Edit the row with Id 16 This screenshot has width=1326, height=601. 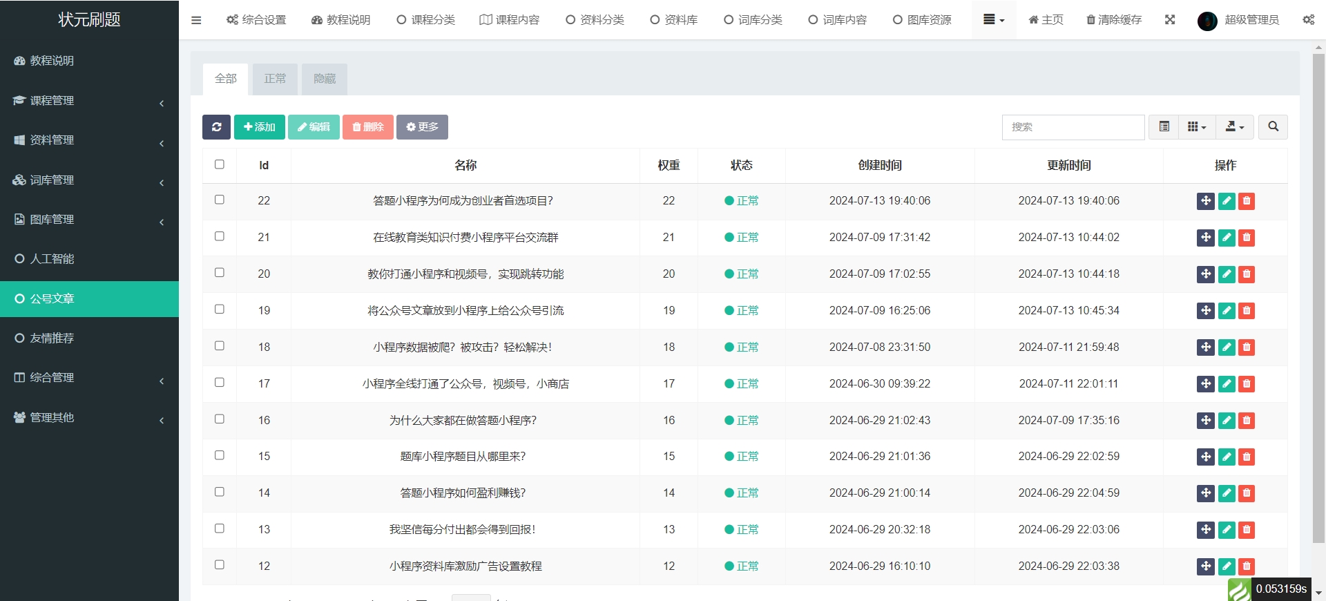point(1227,421)
